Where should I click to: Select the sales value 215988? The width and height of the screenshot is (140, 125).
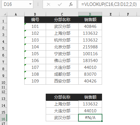90,47
